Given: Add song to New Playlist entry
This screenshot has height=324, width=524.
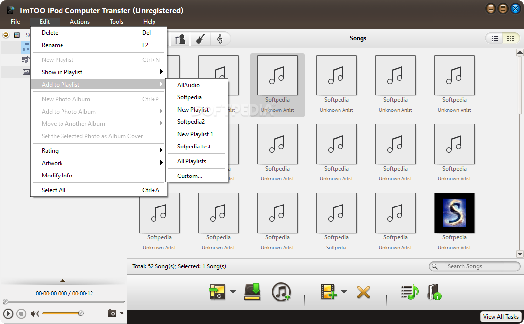Looking at the screenshot, I should (x=197, y=110).
